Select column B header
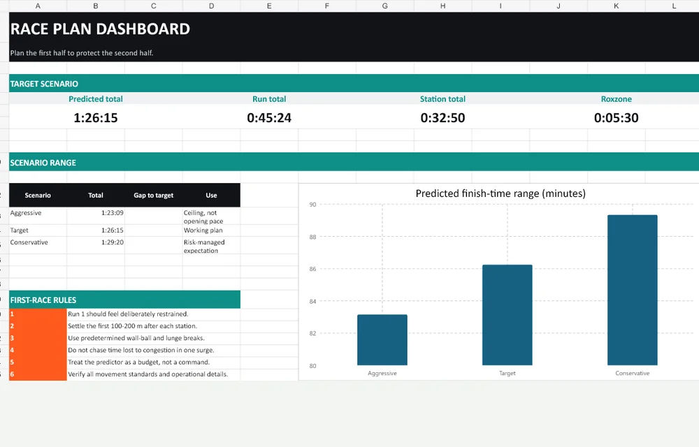 96,6
